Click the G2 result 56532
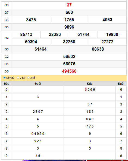The image size is (128, 161). (x=69, y=56)
